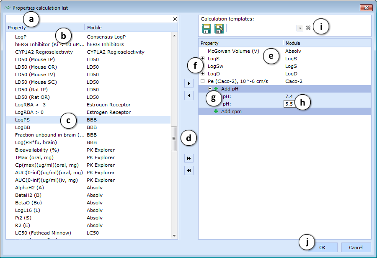Viewport: 377px width, 258px height.
Task: Move all properties to the right list
Action: pos(189,158)
